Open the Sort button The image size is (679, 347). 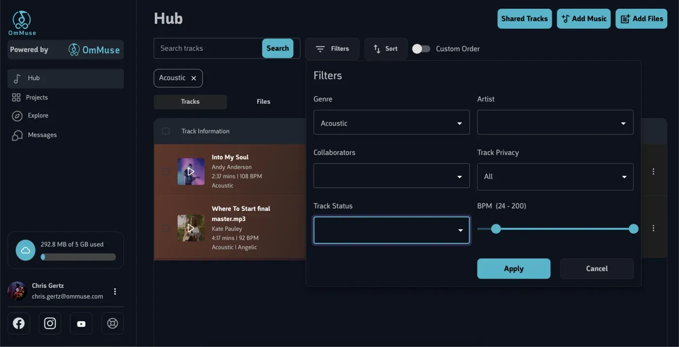pos(386,49)
